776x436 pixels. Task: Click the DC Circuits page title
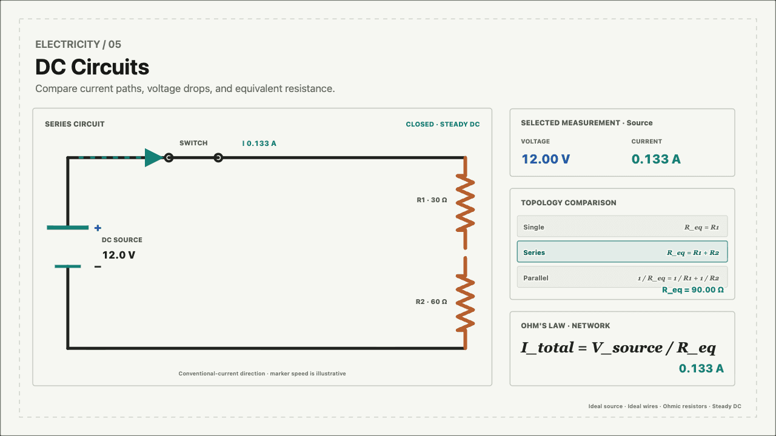92,67
